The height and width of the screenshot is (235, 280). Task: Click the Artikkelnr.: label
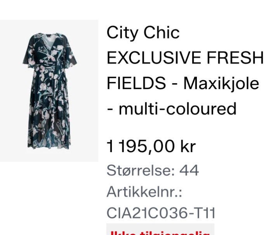(x=144, y=192)
